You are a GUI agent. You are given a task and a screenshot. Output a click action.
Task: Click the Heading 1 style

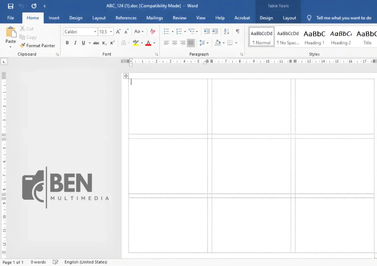coord(314,36)
